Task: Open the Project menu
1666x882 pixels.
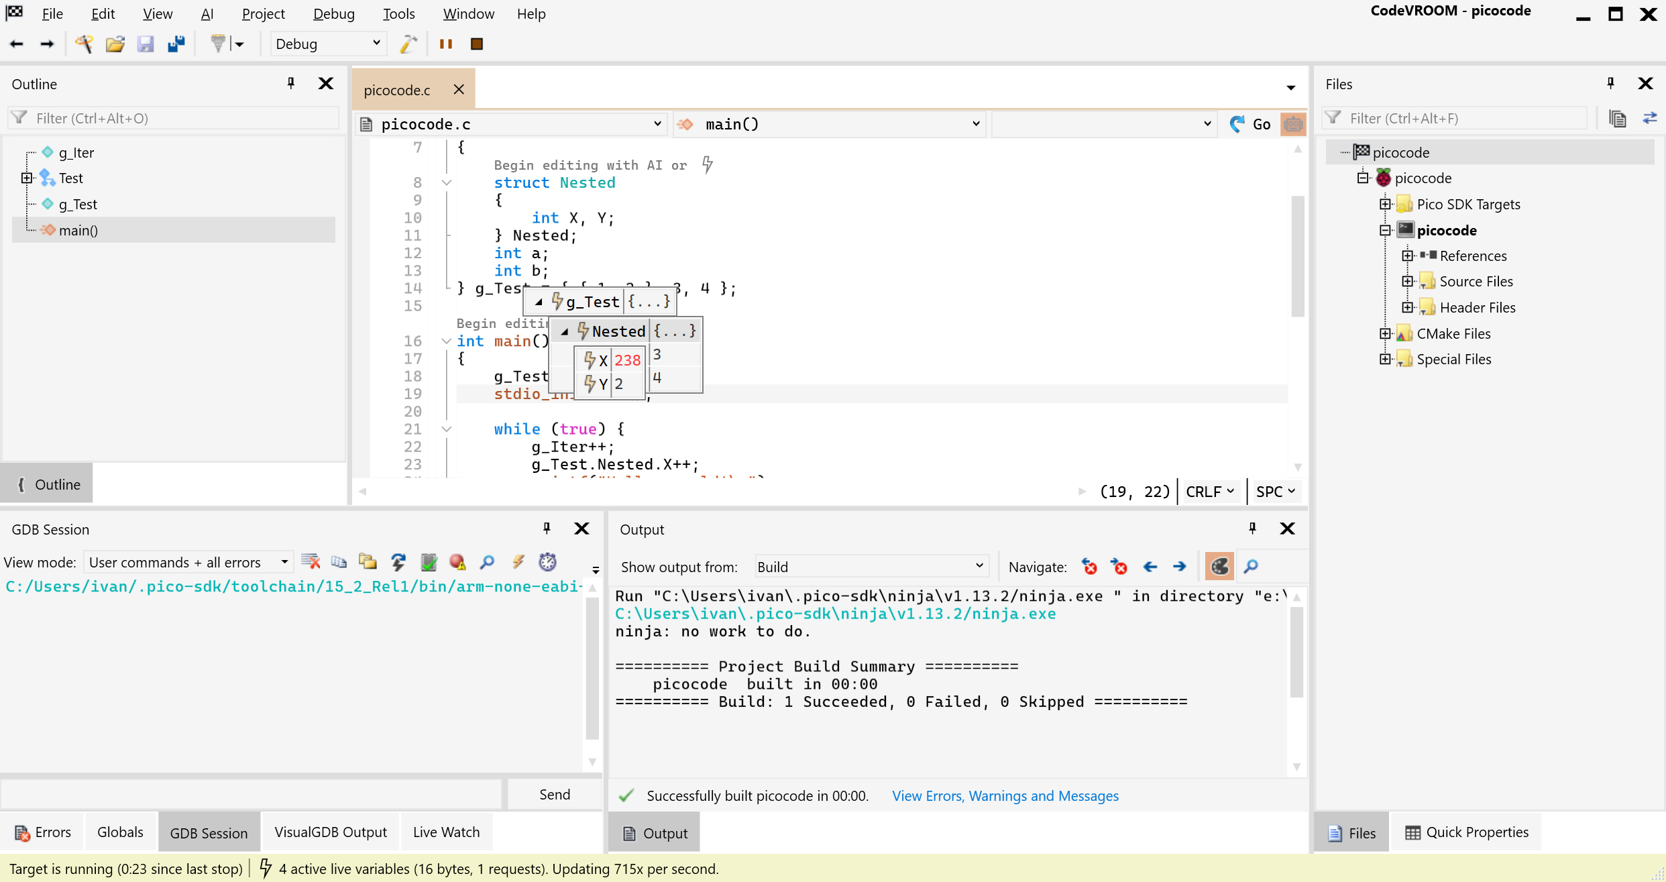Action: point(263,13)
